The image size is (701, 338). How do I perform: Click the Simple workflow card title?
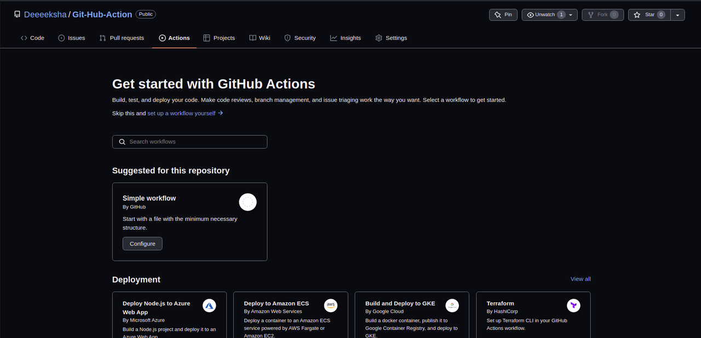tap(149, 198)
